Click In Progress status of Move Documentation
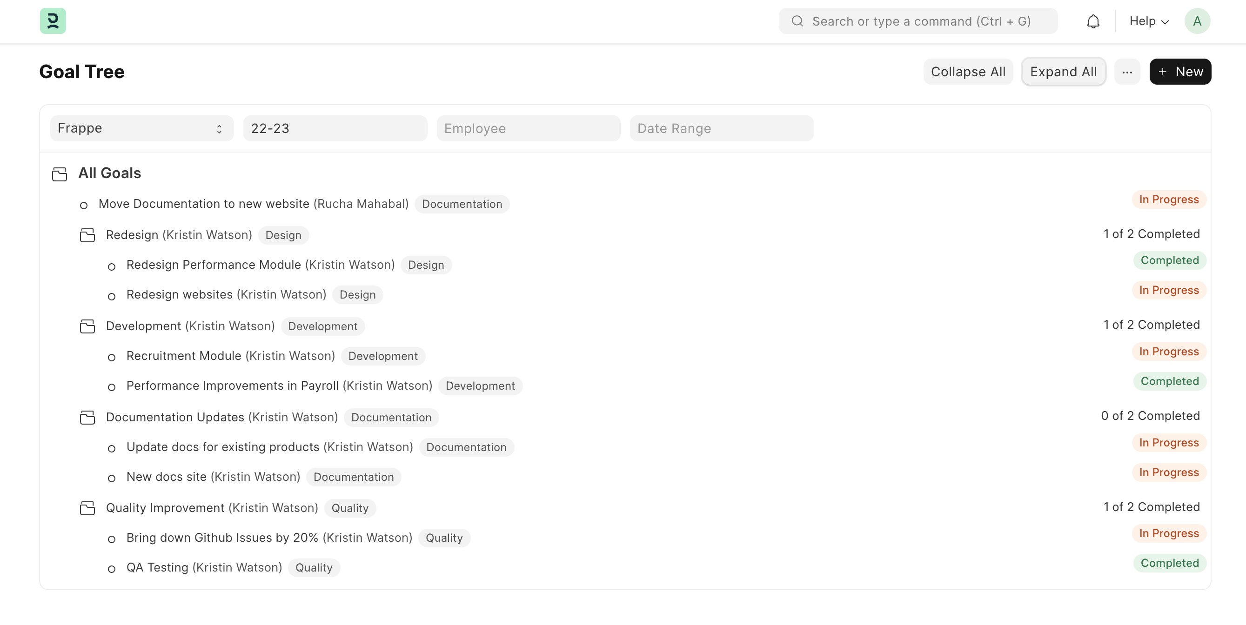The width and height of the screenshot is (1246, 625). point(1169,199)
